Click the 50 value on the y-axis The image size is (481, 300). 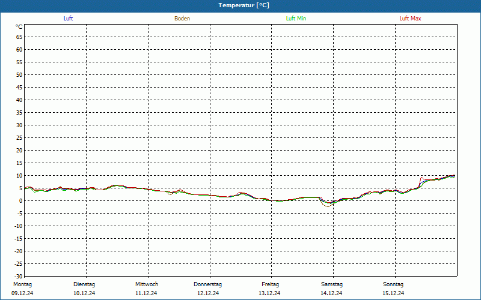coord(19,74)
